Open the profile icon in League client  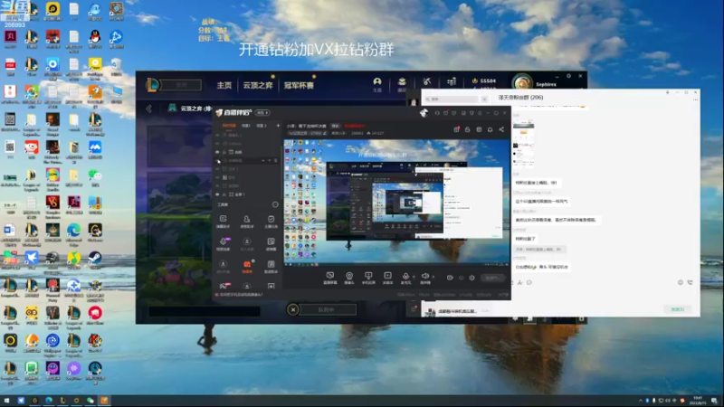[377, 83]
